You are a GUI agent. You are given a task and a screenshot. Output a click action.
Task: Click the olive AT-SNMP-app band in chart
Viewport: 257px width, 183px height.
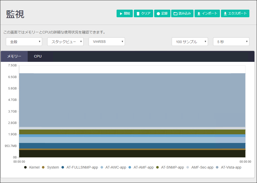[x=132, y=132]
